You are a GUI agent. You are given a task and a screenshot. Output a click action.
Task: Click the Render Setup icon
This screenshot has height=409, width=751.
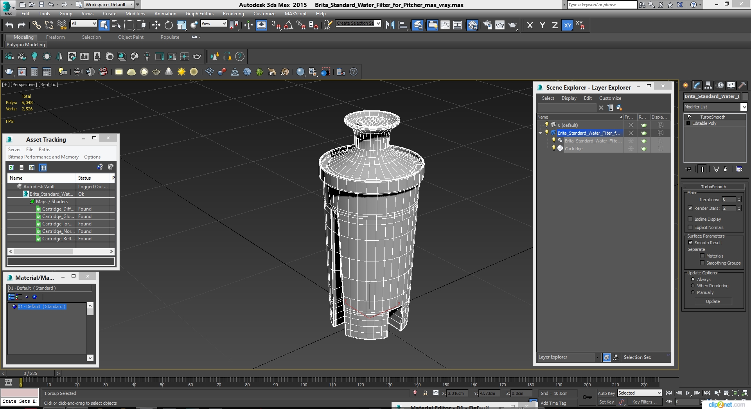coord(487,25)
